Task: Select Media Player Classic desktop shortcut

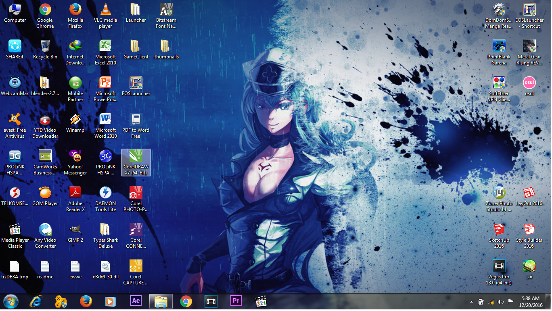Action: [x=15, y=236]
